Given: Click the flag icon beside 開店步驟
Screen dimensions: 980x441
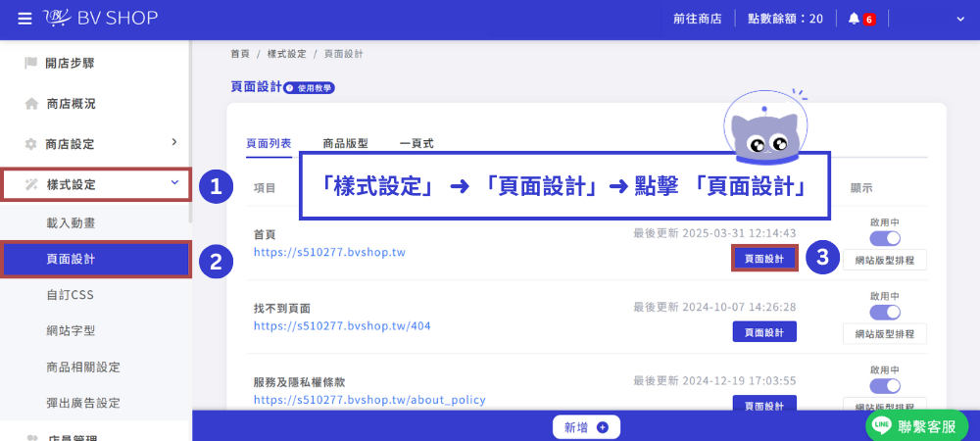Looking at the screenshot, I should click(x=30, y=63).
